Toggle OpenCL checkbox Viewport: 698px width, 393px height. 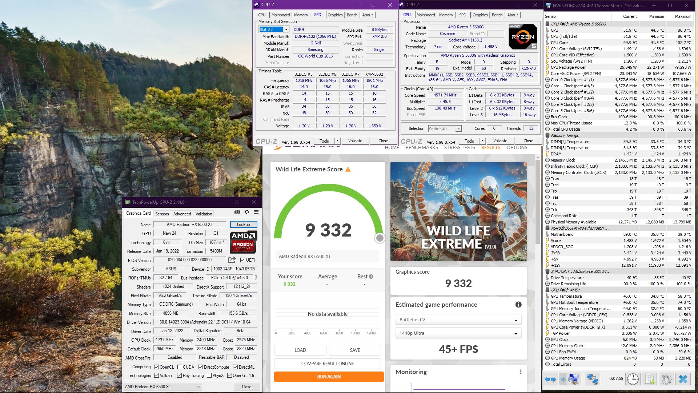[156, 367]
